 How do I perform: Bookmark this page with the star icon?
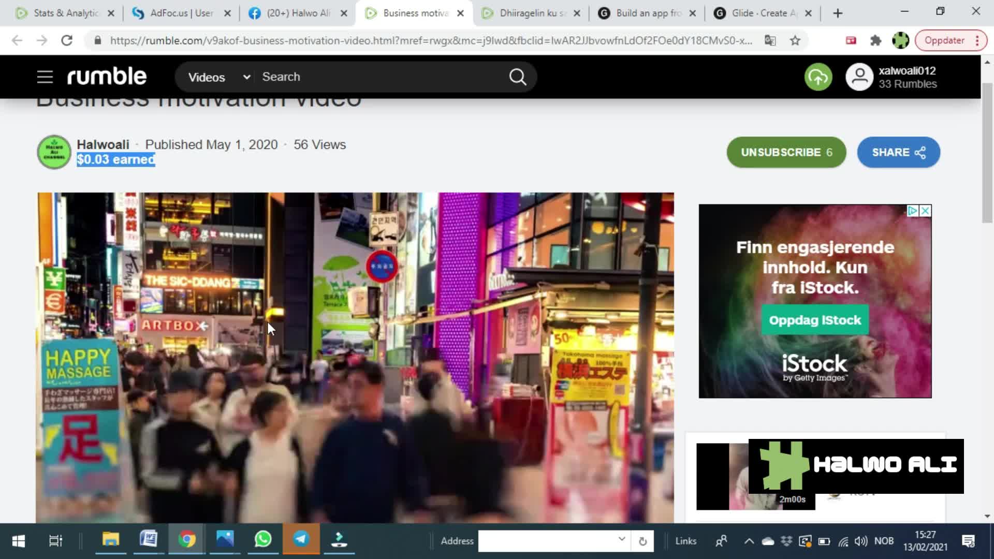click(x=795, y=40)
